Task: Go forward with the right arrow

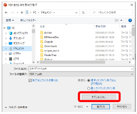Action: coord(13,13)
